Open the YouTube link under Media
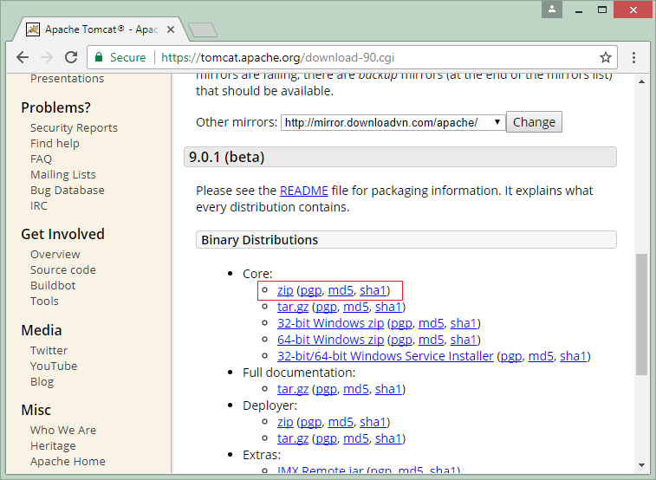 (x=54, y=366)
